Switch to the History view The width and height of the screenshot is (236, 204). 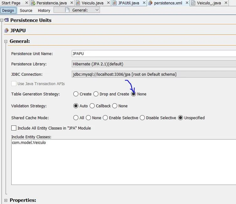click(44, 10)
